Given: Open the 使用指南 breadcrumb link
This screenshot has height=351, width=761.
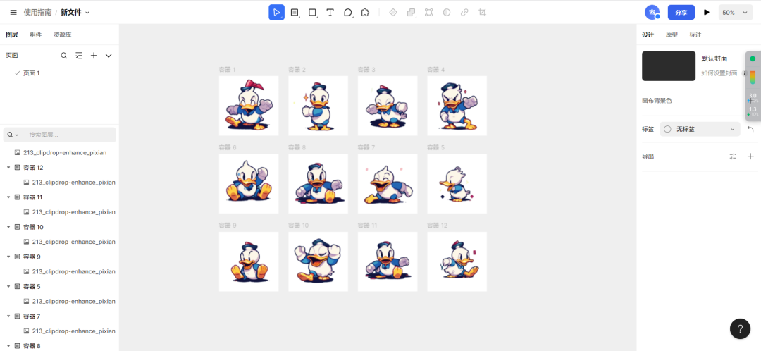Looking at the screenshot, I should coord(38,12).
